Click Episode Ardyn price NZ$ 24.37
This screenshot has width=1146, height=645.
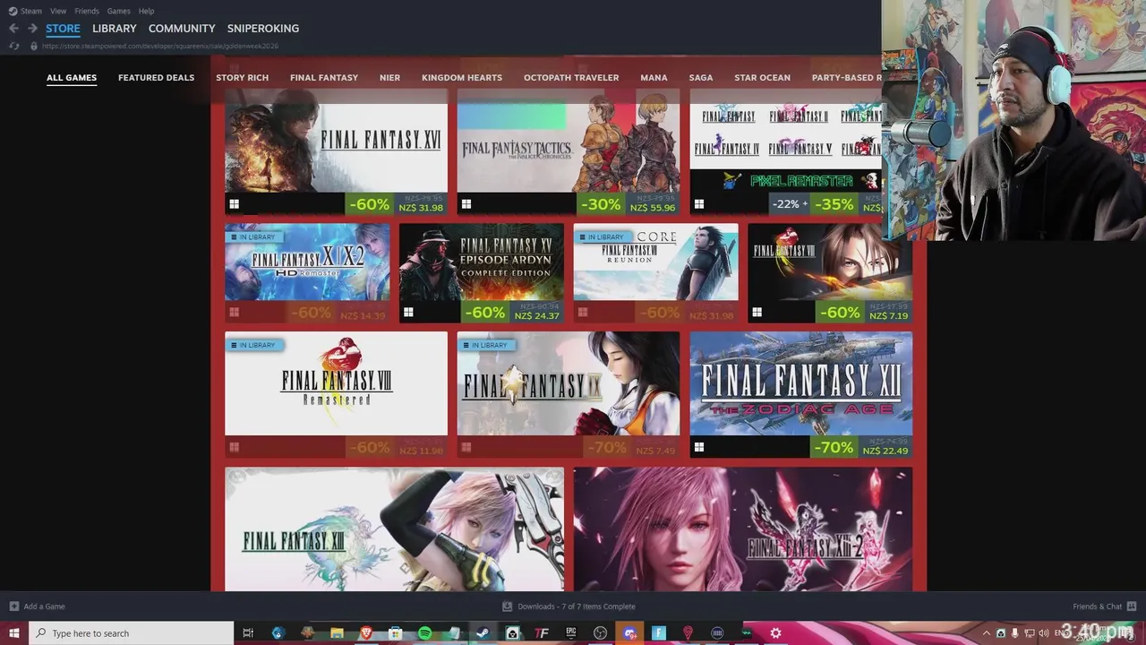(x=537, y=315)
